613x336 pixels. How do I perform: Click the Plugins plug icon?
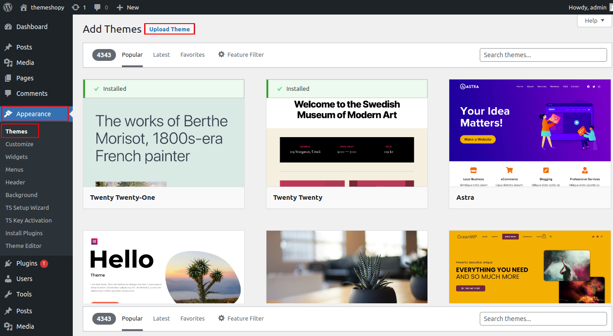(x=8, y=263)
